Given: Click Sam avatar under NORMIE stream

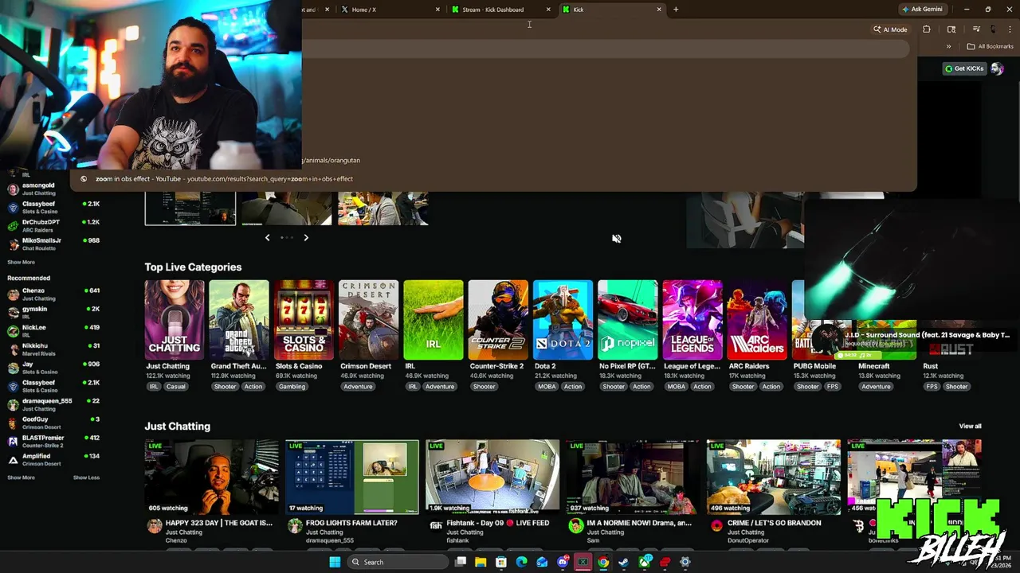Looking at the screenshot, I should coord(575,526).
